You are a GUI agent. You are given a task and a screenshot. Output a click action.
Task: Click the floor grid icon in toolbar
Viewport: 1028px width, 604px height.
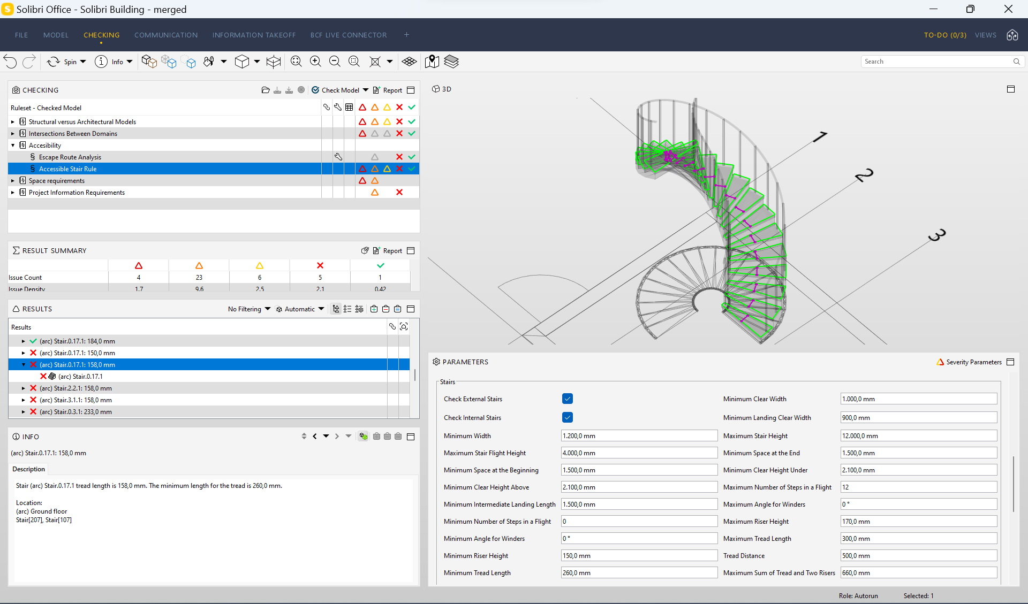409,62
